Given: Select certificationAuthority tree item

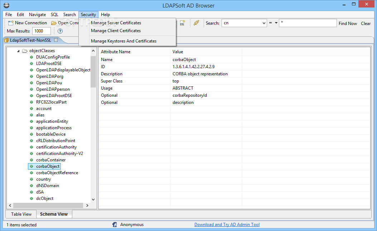Looking at the screenshot, I should [x=57, y=147].
